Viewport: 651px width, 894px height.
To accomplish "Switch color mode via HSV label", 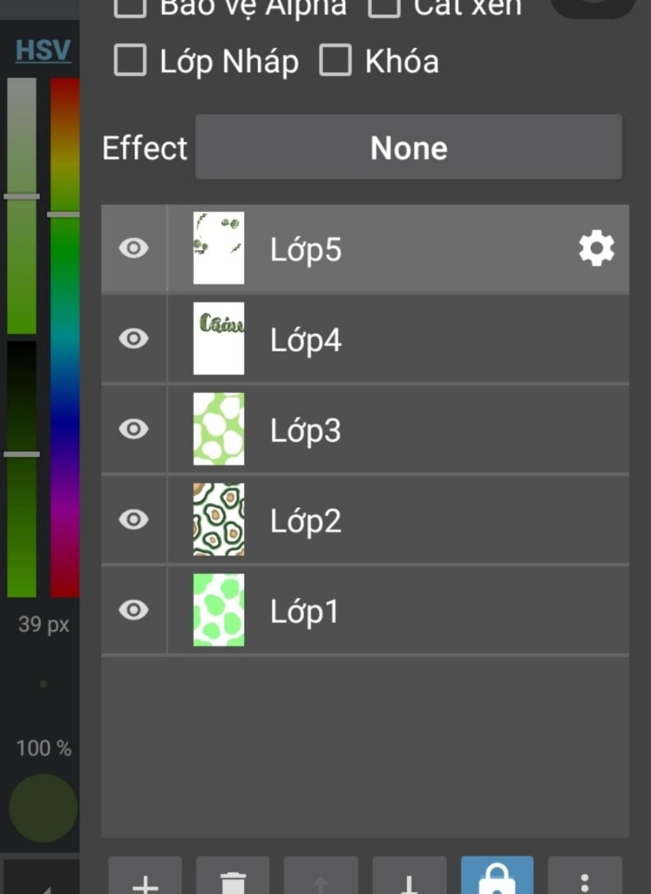I will pyautogui.click(x=43, y=50).
